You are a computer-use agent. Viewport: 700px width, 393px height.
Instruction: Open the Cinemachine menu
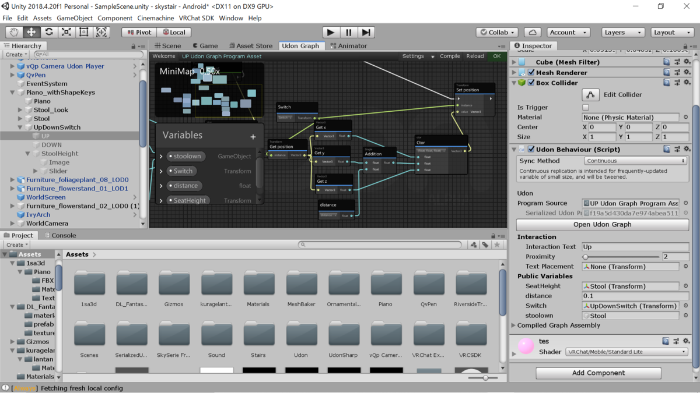[x=156, y=18]
